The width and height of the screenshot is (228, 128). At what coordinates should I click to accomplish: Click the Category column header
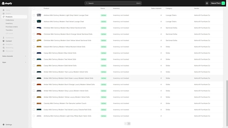click(x=169, y=8)
